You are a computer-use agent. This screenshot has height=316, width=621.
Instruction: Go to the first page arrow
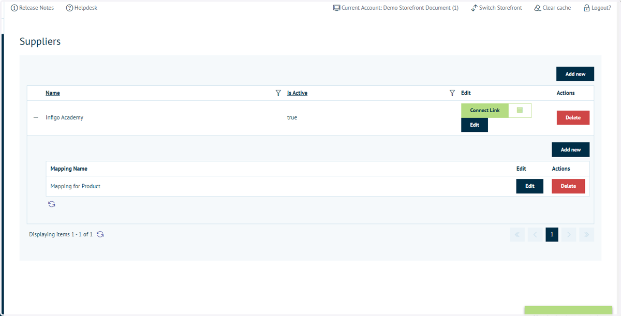(517, 234)
